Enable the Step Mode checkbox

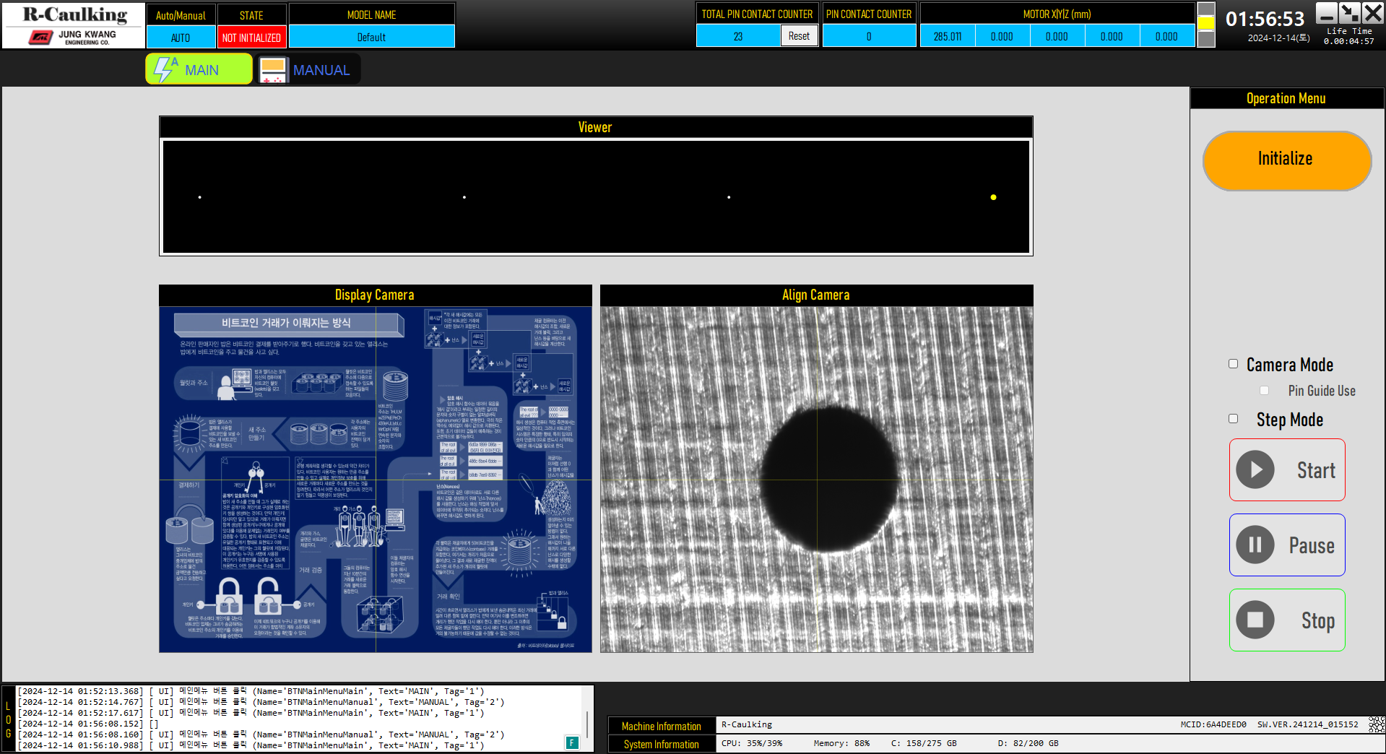coord(1234,419)
